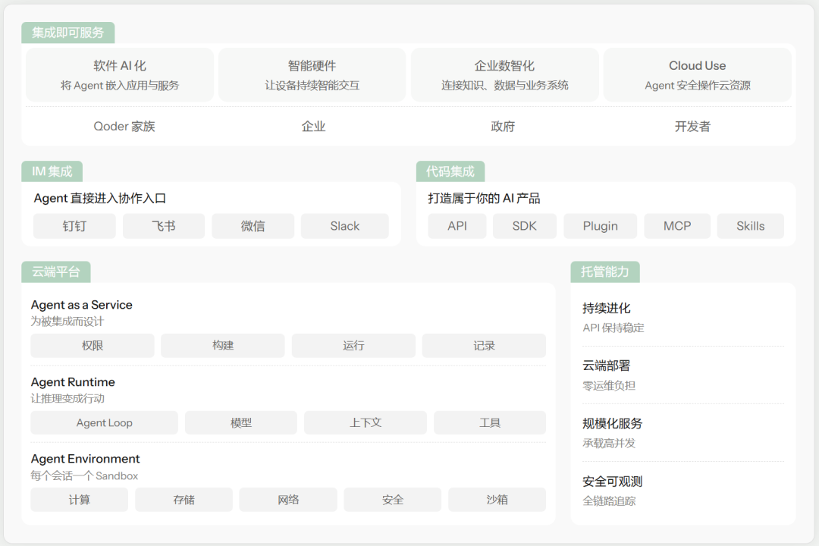Click the 企业数智化 card
The height and width of the screenshot is (546, 819).
pos(504,75)
